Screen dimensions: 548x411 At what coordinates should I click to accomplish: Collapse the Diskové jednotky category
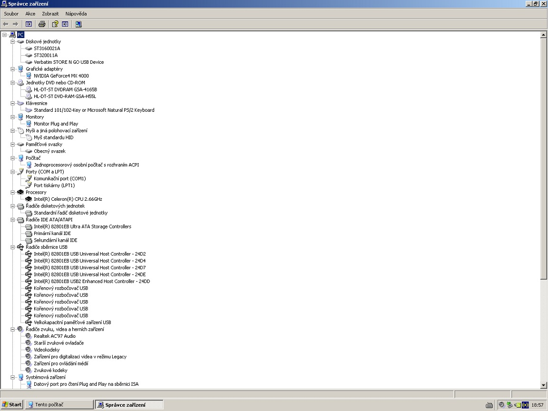coord(12,41)
